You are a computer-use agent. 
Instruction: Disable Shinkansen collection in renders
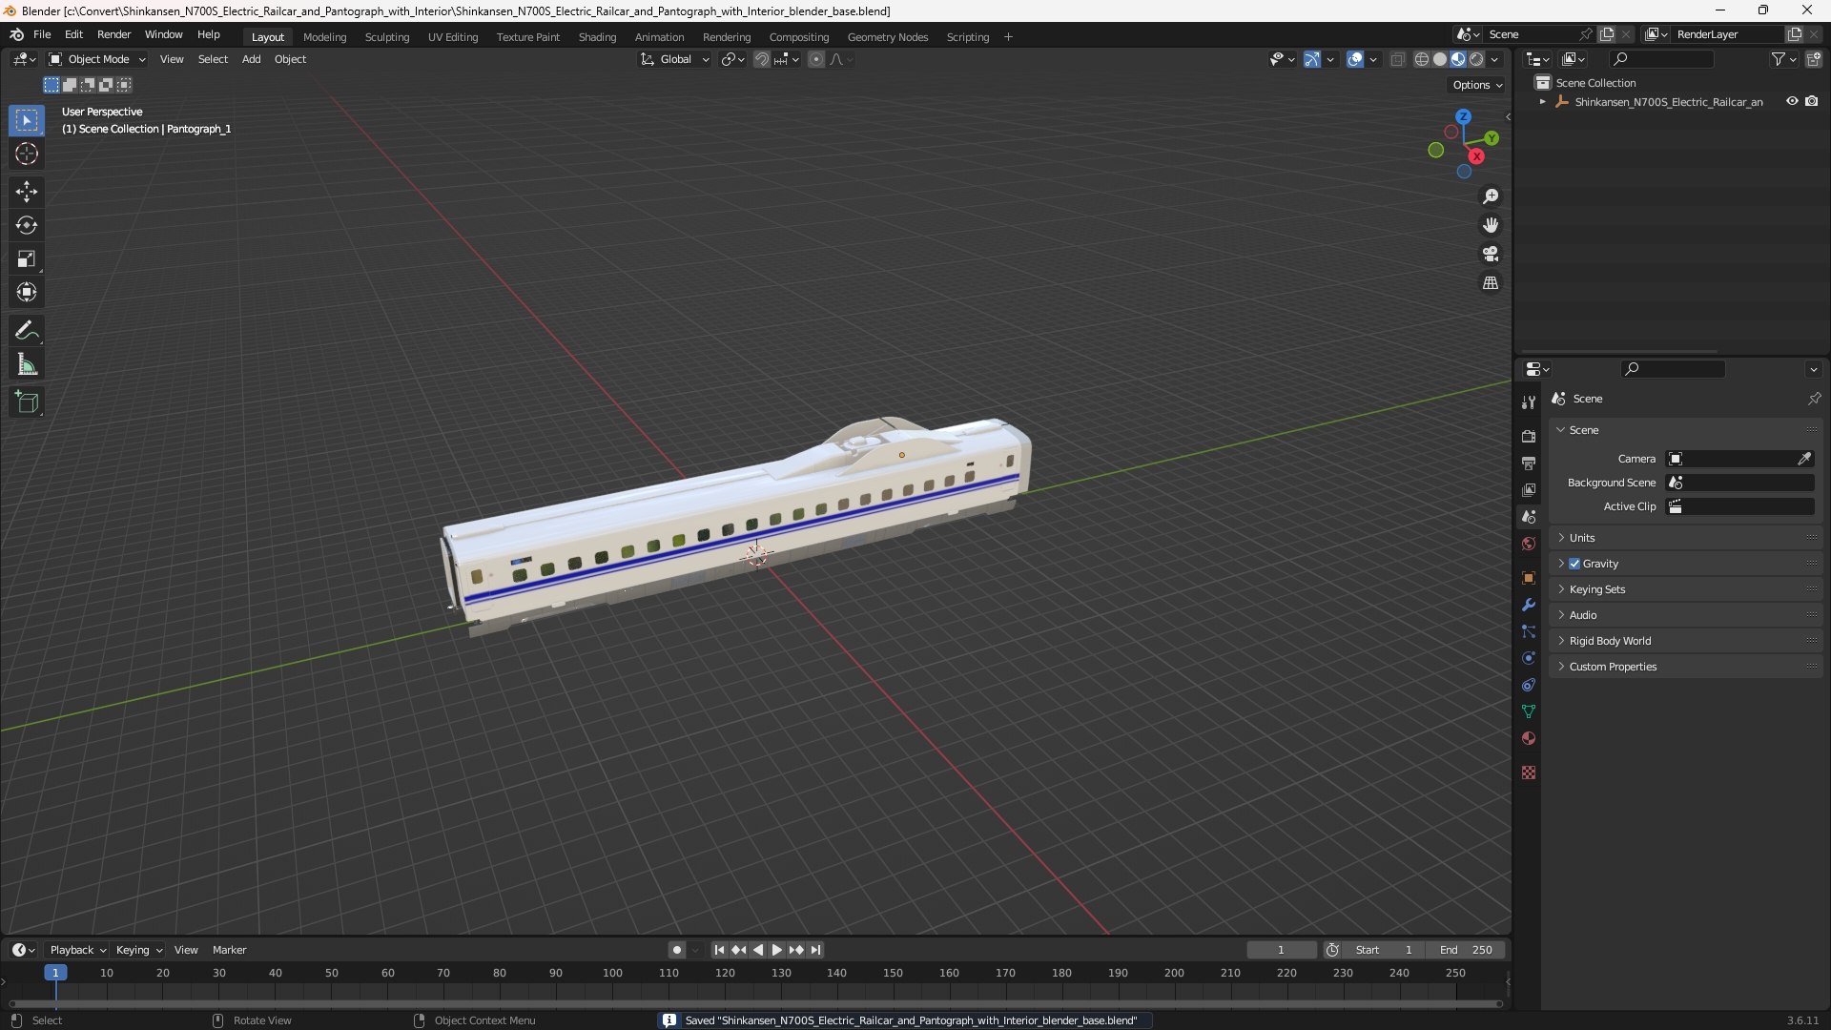pyautogui.click(x=1811, y=101)
